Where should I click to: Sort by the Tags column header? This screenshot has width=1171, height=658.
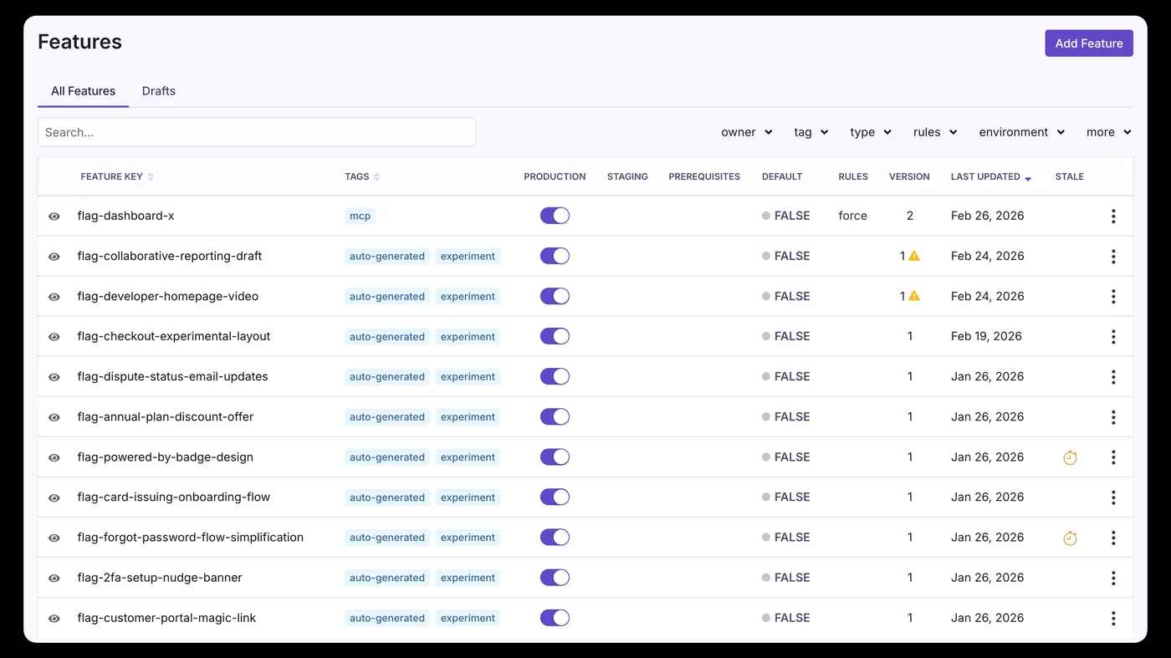pyautogui.click(x=363, y=176)
